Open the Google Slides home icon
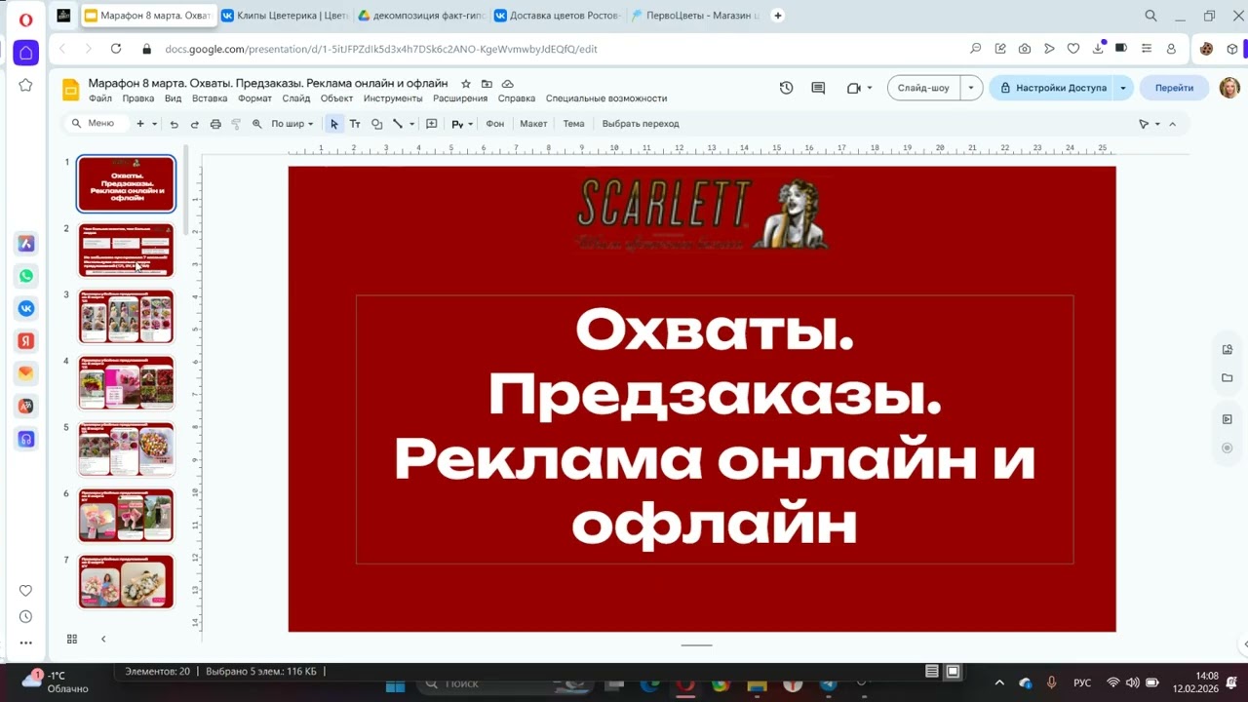Image resolution: width=1248 pixels, height=702 pixels. point(70,90)
